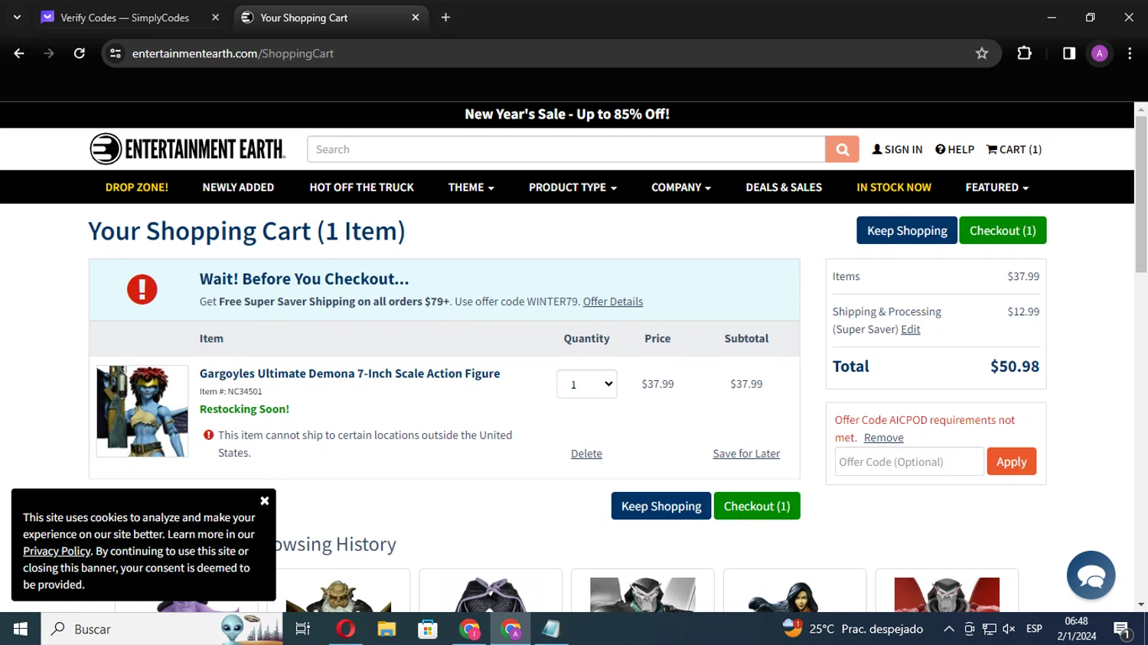Expand the PRODUCT TYPE menu
Image resolution: width=1148 pixels, height=645 pixels.
pyautogui.click(x=572, y=187)
